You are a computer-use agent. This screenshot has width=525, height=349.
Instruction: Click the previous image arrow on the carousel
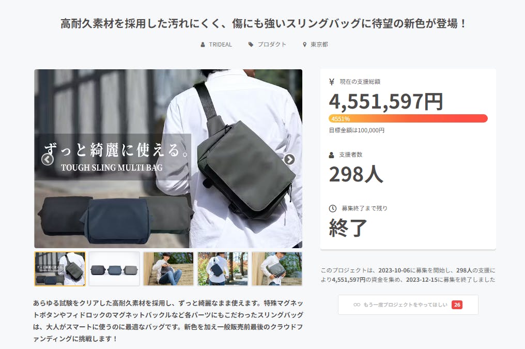[48, 159]
